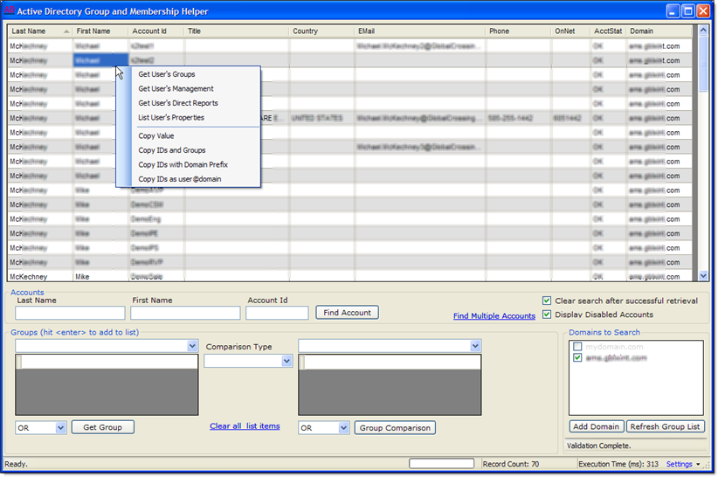
Task: Click the Find Account button
Action: pyautogui.click(x=347, y=313)
